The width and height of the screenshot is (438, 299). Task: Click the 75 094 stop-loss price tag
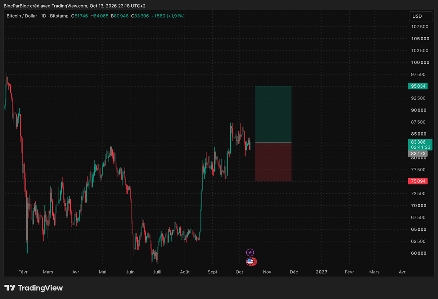418,181
